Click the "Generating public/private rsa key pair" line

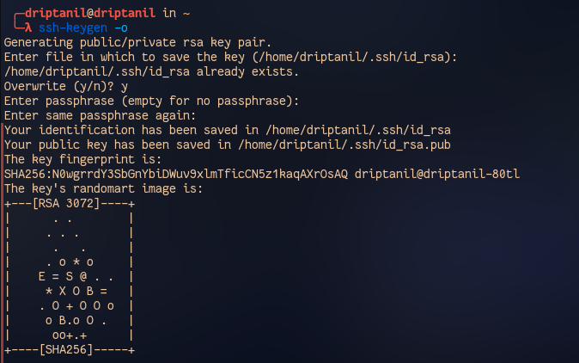coord(137,42)
